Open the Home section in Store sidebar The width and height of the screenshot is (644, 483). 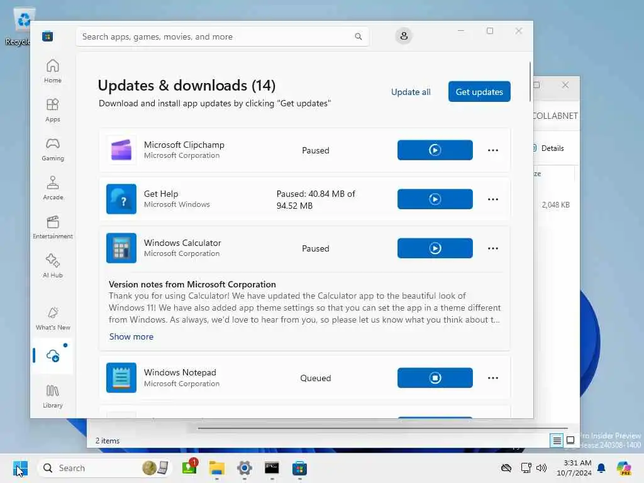click(x=53, y=71)
